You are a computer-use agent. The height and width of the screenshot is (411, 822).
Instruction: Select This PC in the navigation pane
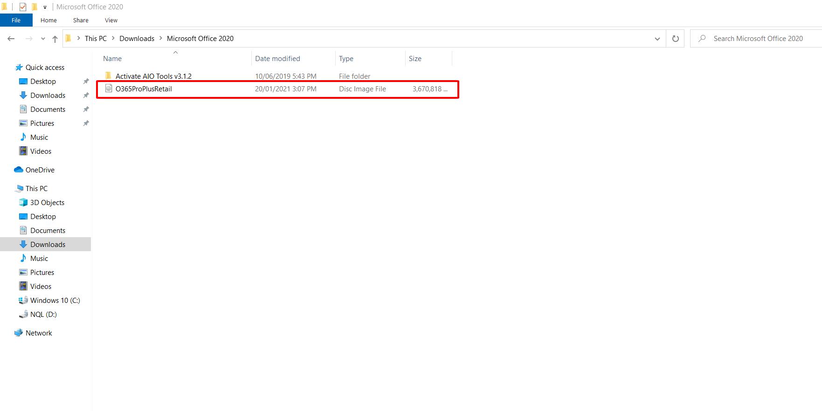(x=36, y=189)
